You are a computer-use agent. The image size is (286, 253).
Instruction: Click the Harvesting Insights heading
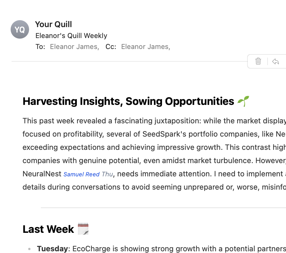tap(128, 101)
